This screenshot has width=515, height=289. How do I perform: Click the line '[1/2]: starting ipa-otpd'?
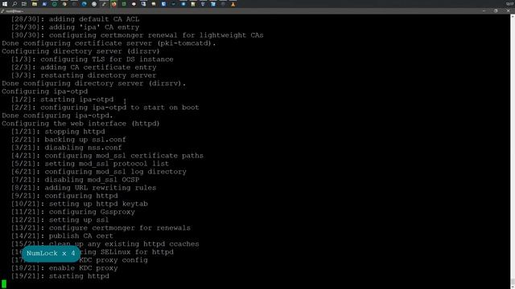pyautogui.click(x=62, y=100)
